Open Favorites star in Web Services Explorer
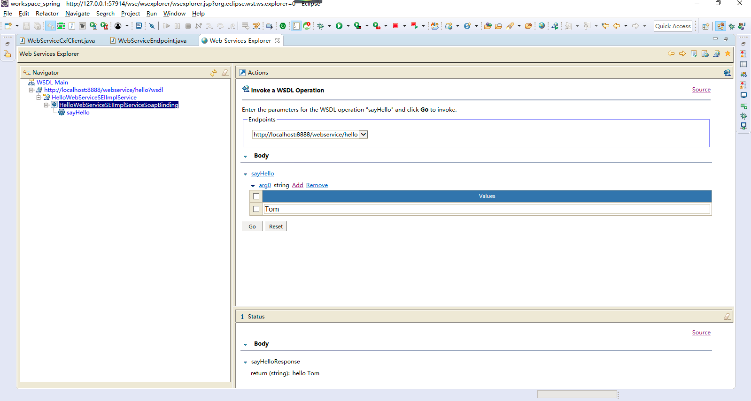The width and height of the screenshot is (751, 401). click(728, 54)
